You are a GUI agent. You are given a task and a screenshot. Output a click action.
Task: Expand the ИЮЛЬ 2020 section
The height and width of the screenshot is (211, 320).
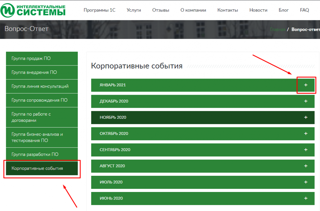[306, 182]
